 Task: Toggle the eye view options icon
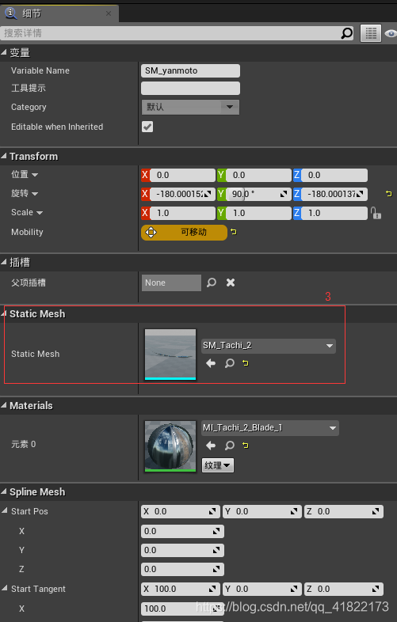tap(390, 34)
